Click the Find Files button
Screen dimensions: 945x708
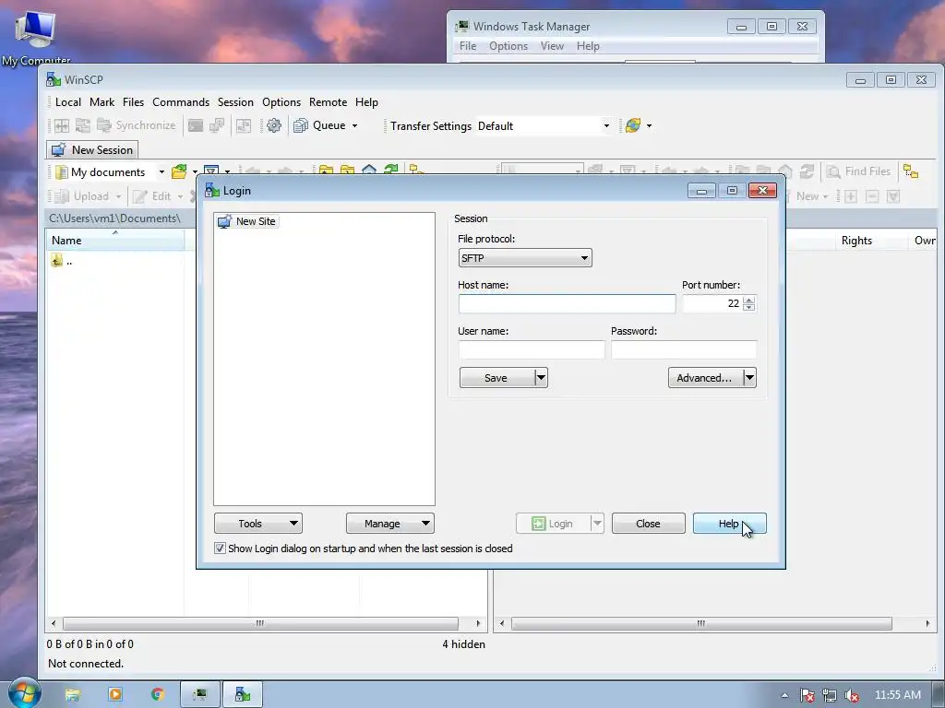point(858,171)
